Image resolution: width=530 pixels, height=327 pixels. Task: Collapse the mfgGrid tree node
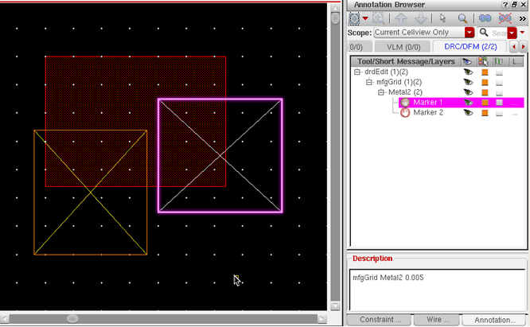(370, 83)
